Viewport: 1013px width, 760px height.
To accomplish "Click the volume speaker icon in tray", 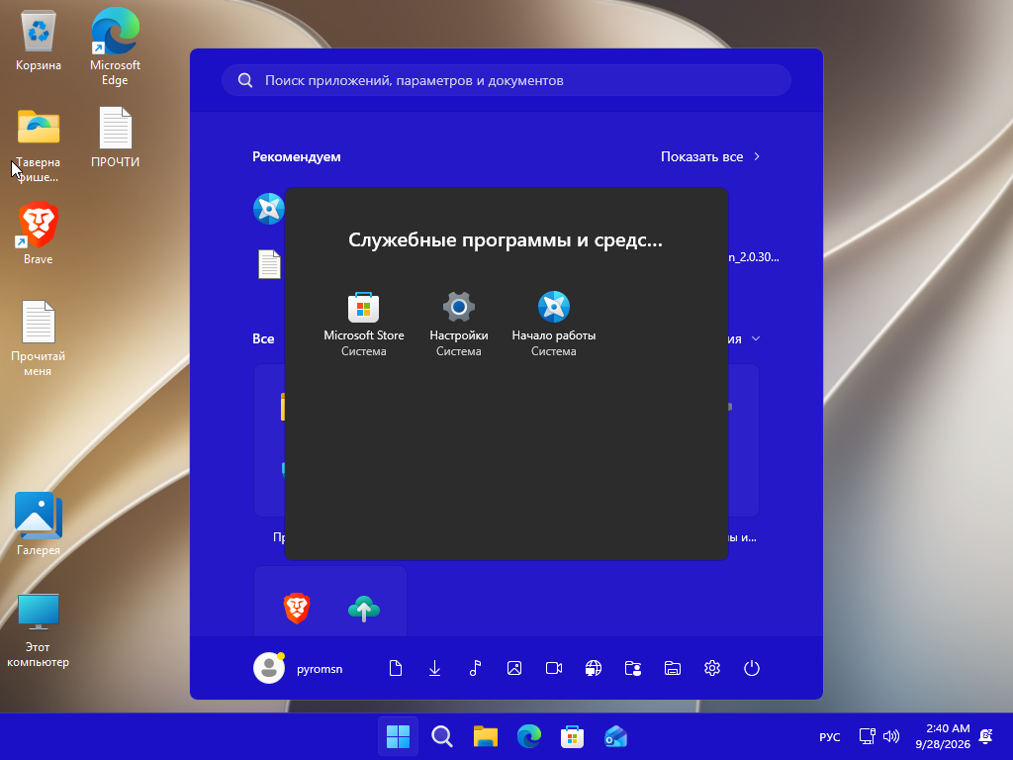I will 891,736.
